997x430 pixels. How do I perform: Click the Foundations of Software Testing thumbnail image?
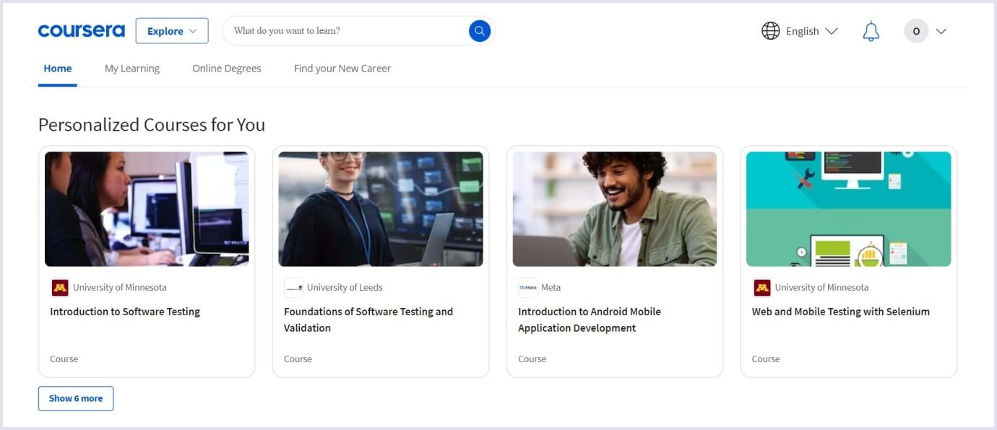point(381,209)
